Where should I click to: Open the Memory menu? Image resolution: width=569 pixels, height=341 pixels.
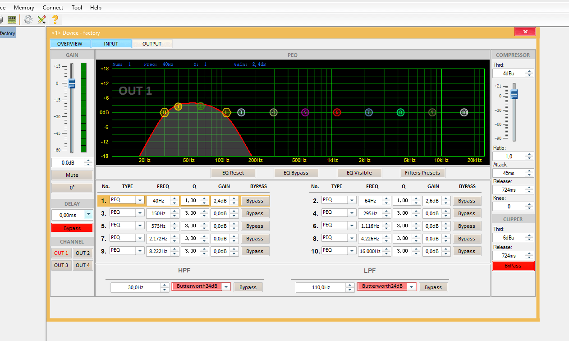tap(24, 8)
